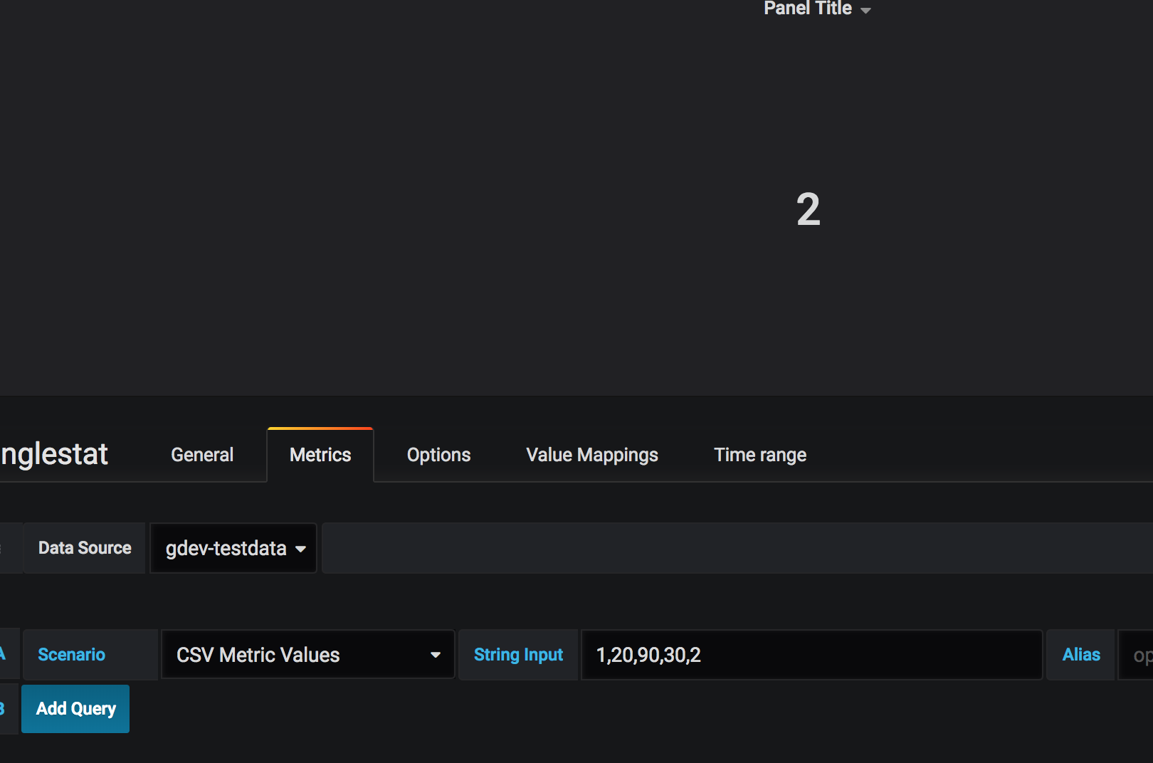The image size is (1153, 763).
Task: Open the Value Mappings tab
Action: (591, 454)
